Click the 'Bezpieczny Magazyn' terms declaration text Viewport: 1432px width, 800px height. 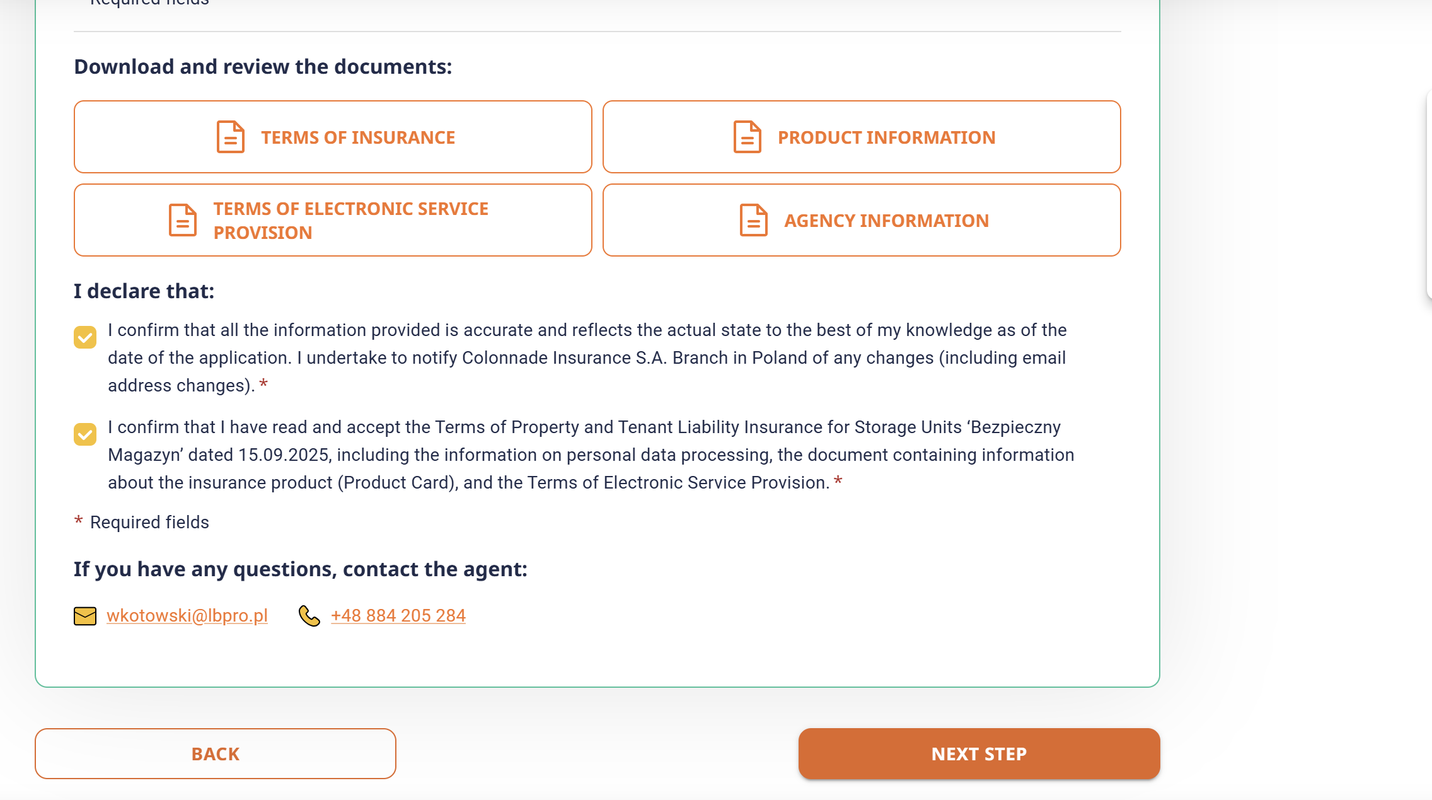[590, 455]
